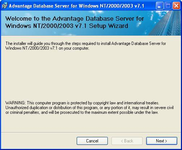This screenshot has width=182, height=150.
Task: Click the Next button to continue
Action: 162,141
